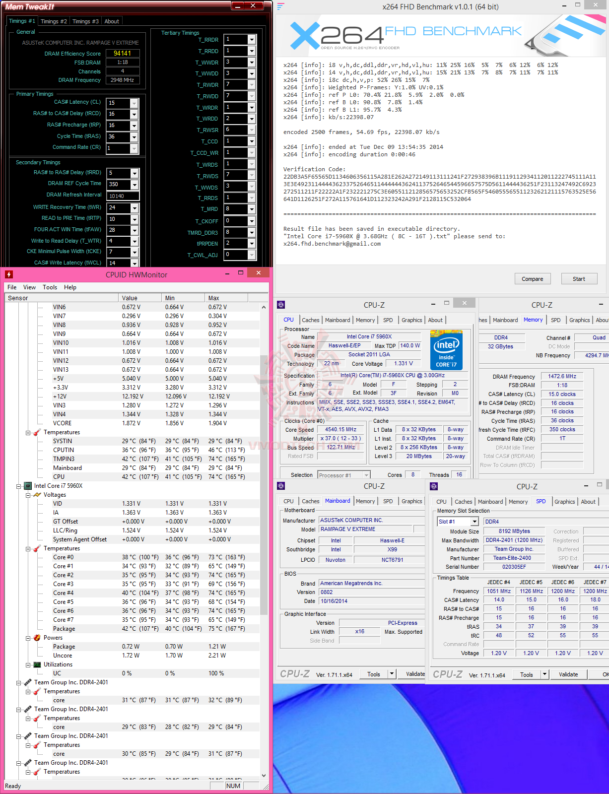
Task: Click the CPU-Z window icon above the CPU tab
Action: [281, 305]
